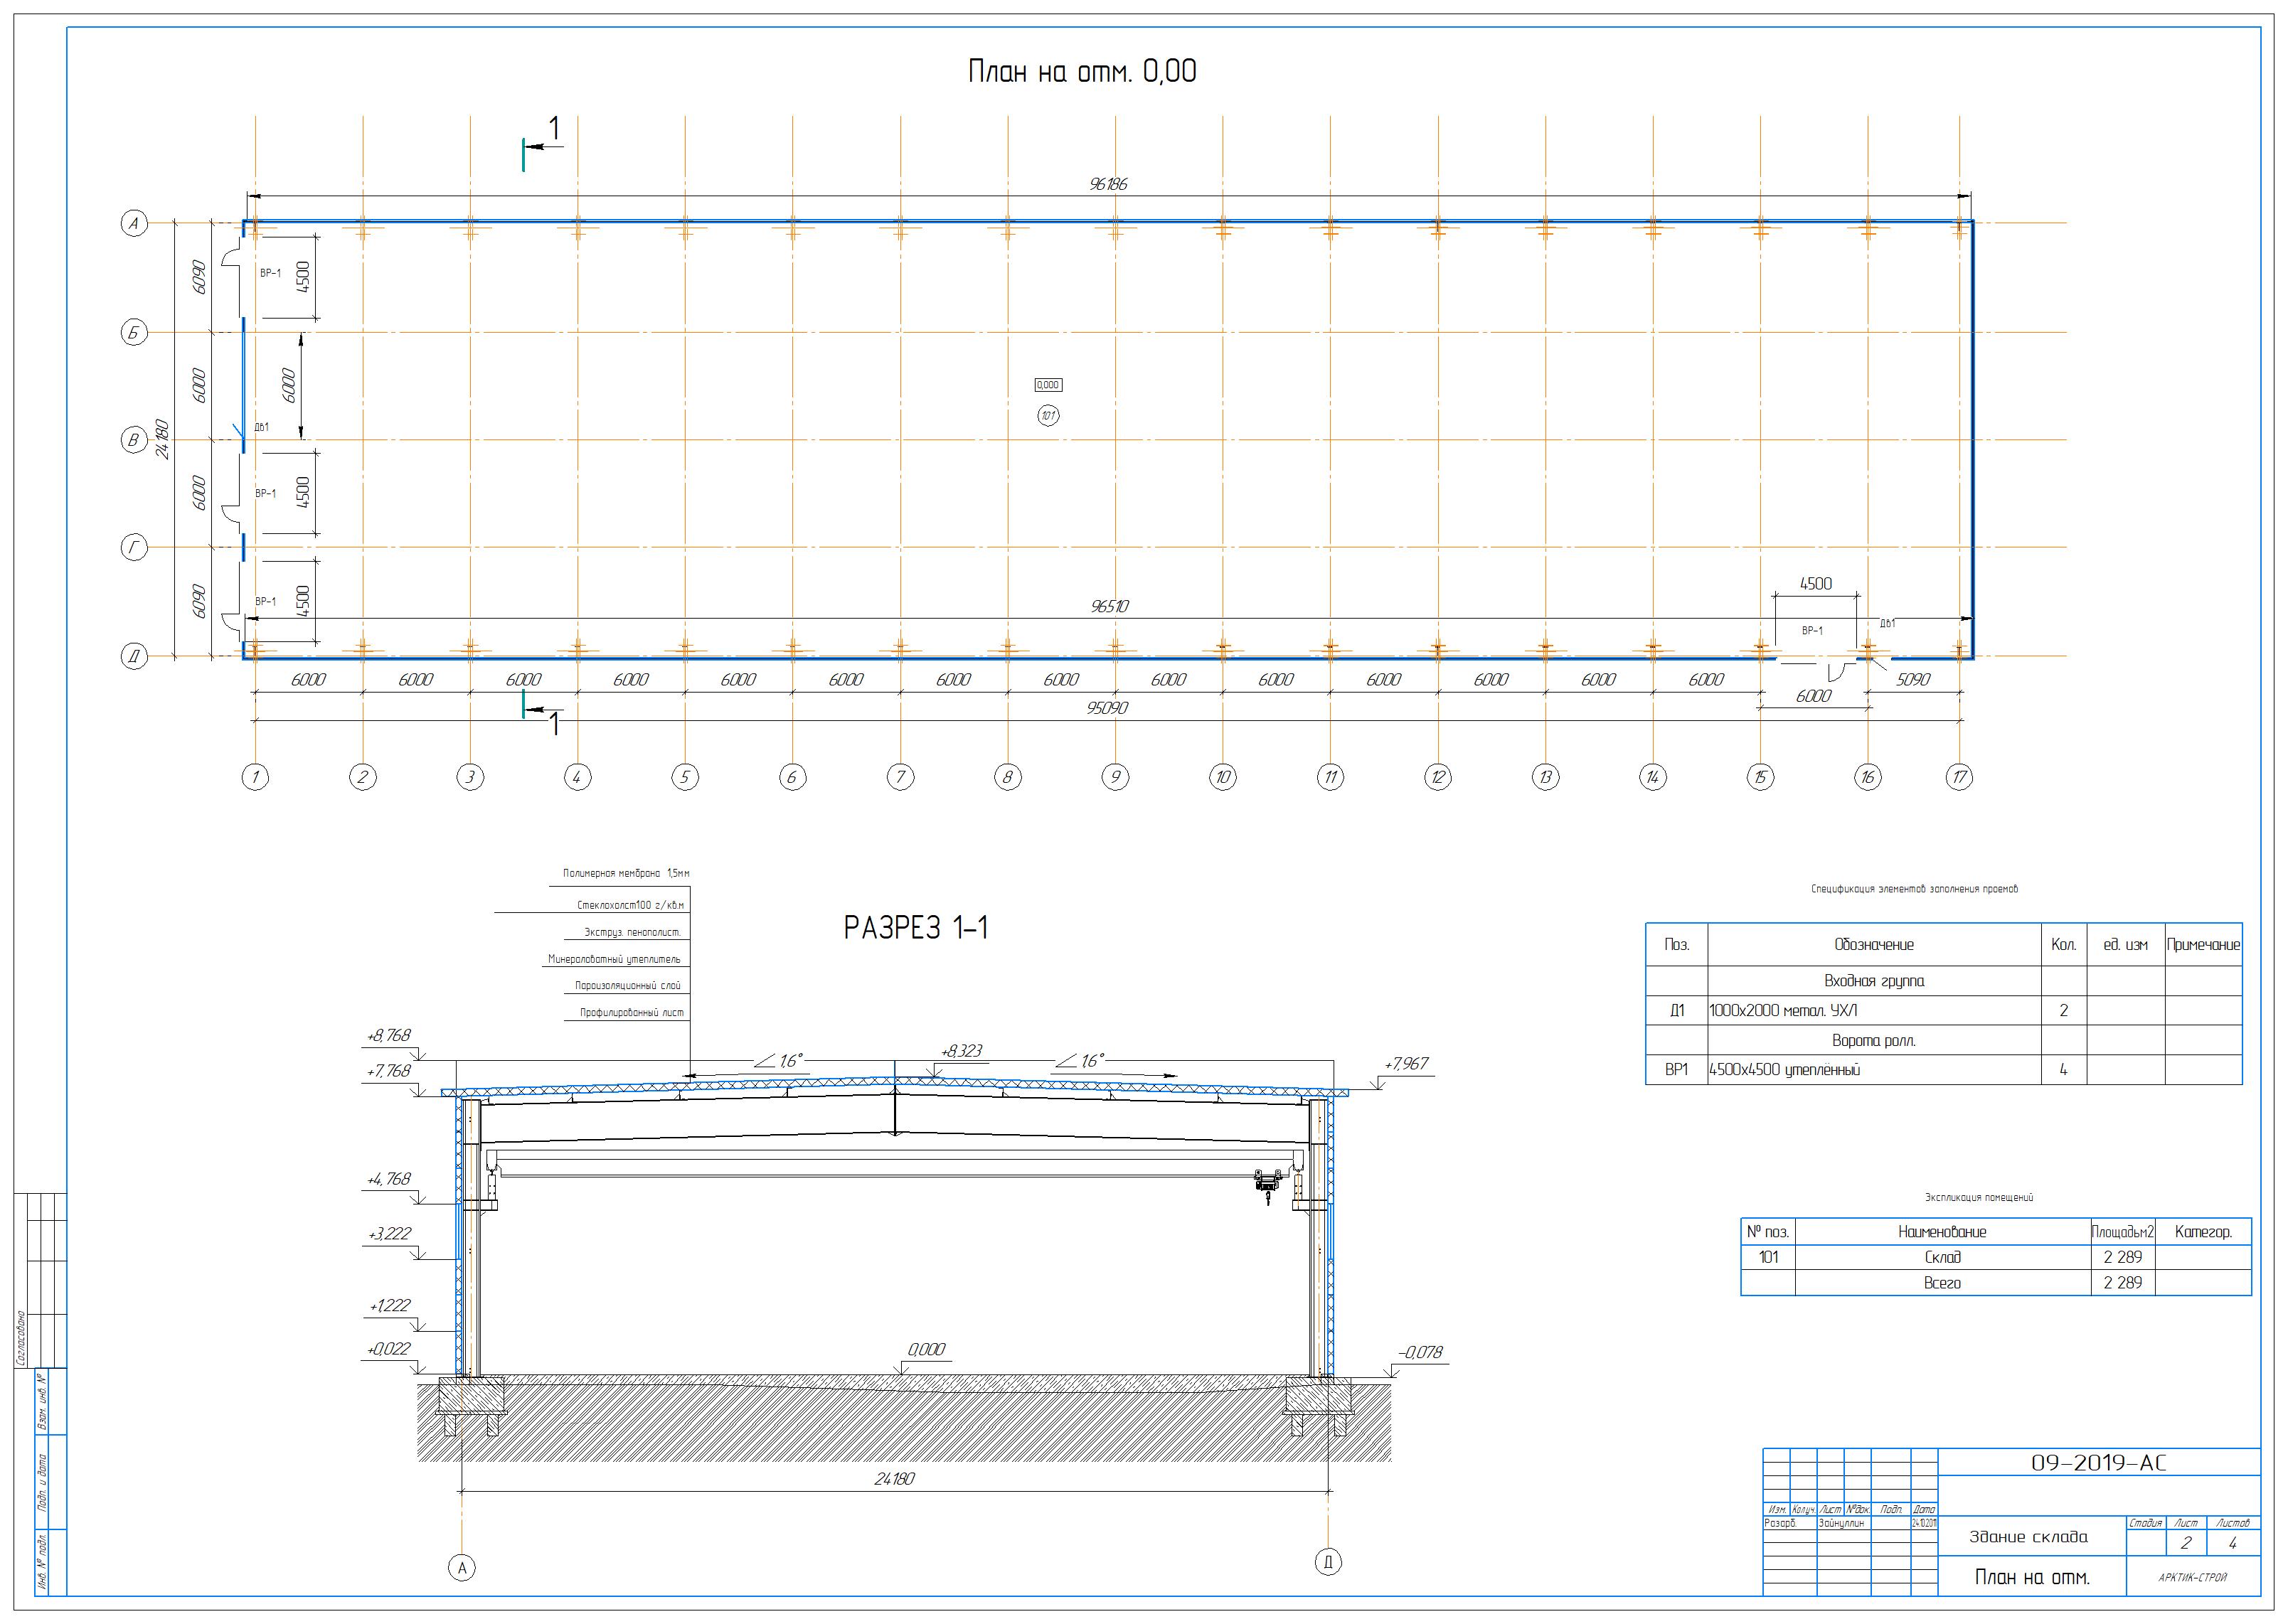Click axis bubble 17 at bottom right
The height and width of the screenshot is (1624, 2288).
1959,777
